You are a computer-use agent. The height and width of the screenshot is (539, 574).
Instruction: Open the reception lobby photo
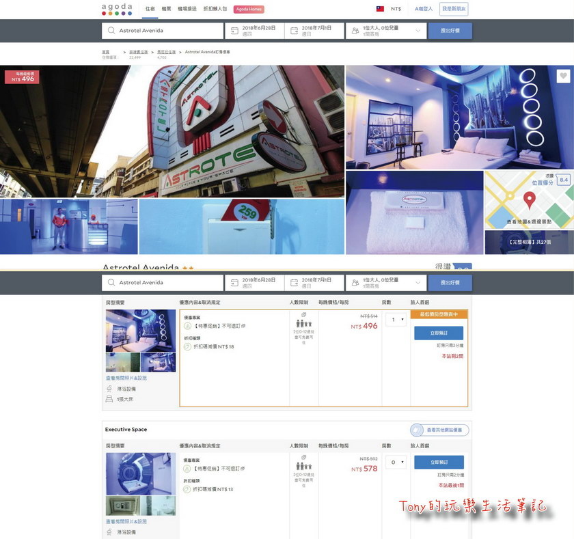[x=69, y=227]
